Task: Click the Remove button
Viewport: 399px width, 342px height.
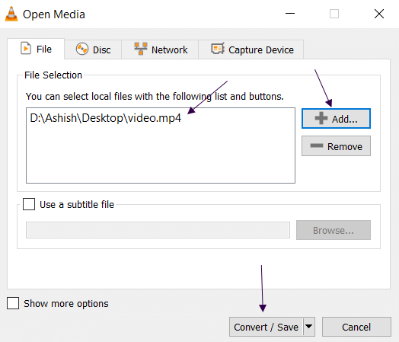Action: coord(336,146)
